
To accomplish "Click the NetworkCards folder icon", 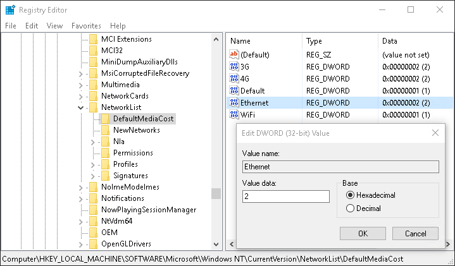I will [x=94, y=96].
